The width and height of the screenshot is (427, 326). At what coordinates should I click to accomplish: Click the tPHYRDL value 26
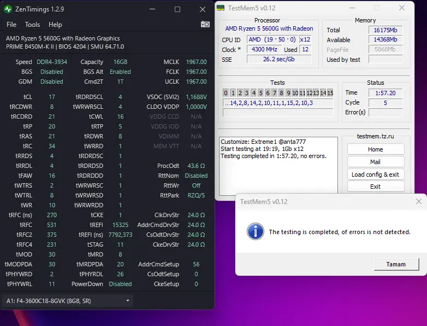coord(120,274)
